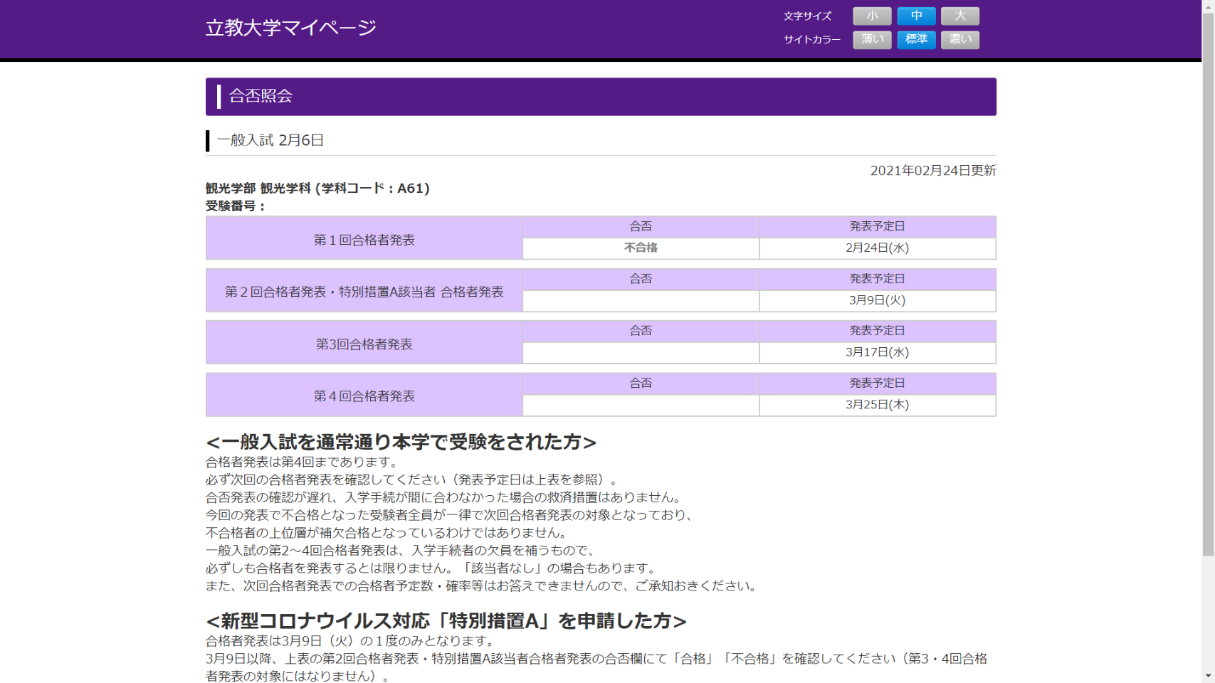This screenshot has height=683, width=1215.
Task: Set font size to small (小)
Action: 872,16
